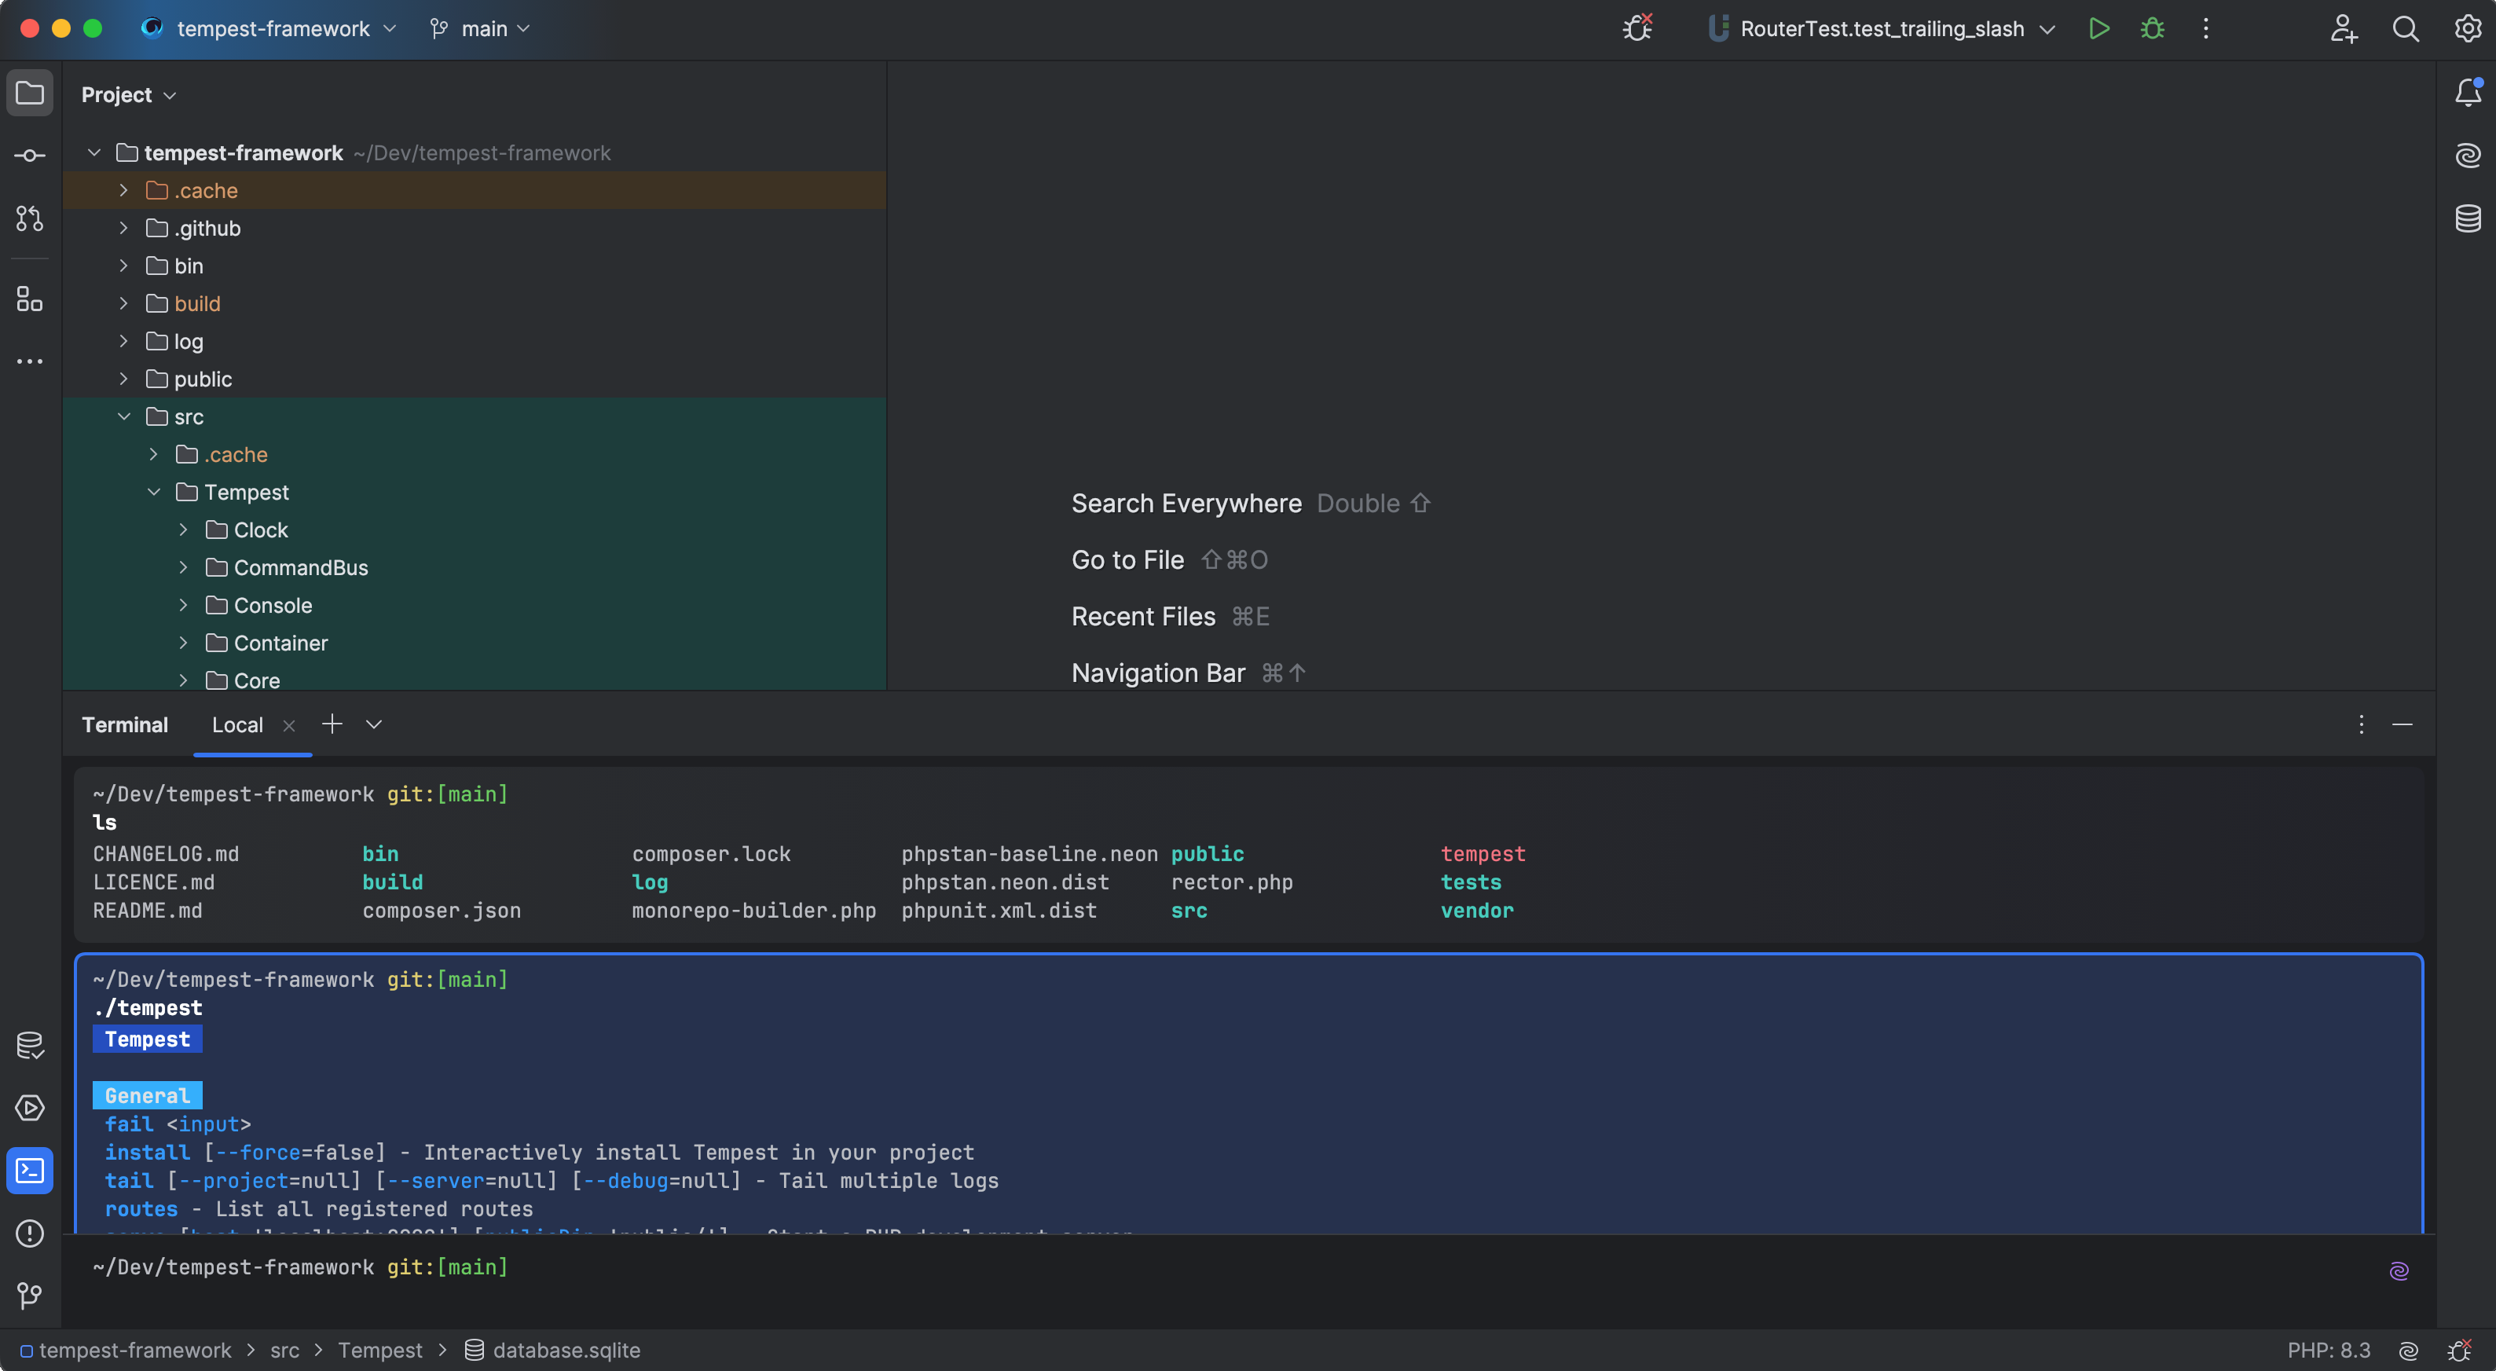Open the Notifications bell panel
This screenshot has height=1371, width=2496.
pos(2467,93)
